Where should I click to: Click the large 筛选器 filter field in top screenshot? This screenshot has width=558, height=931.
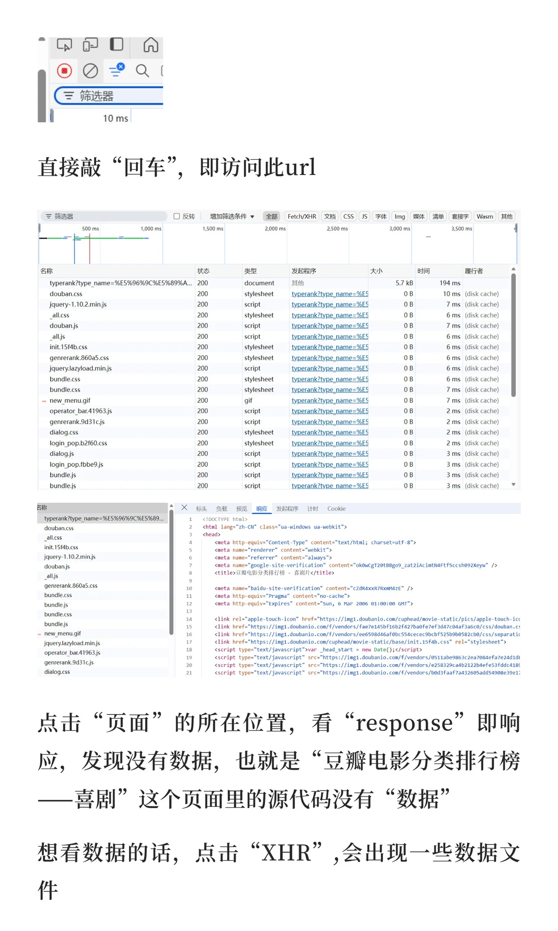point(109,96)
